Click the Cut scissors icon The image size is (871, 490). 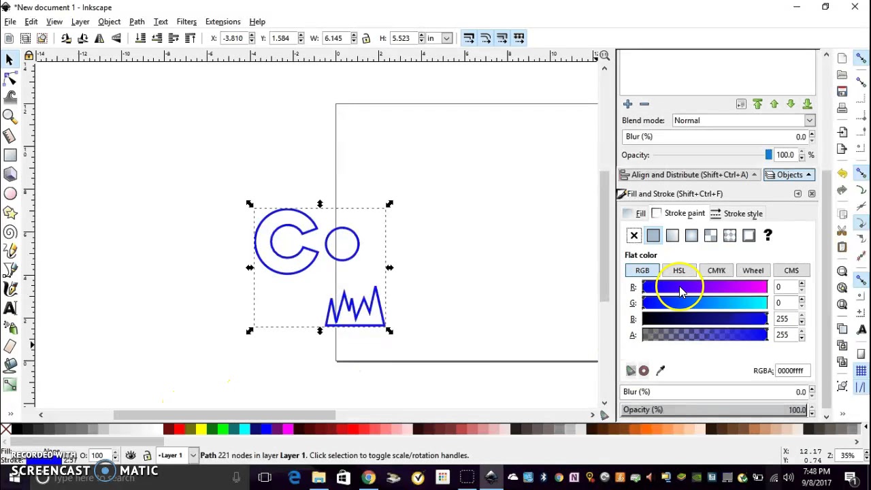pyautogui.click(x=842, y=230)
